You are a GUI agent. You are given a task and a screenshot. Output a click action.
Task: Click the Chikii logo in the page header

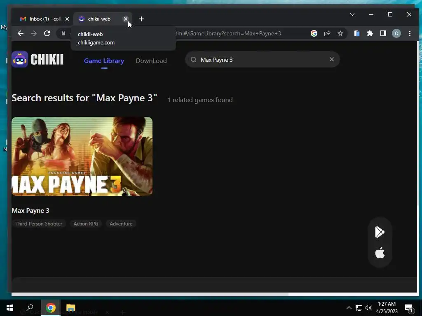tap(38, 59)
